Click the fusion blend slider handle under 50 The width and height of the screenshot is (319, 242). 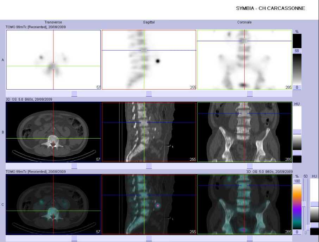tap(304, 204)
